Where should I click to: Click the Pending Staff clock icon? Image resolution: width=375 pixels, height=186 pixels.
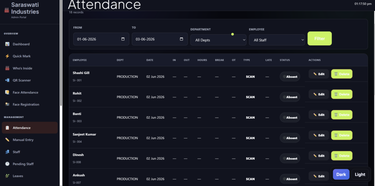(7, 164)
